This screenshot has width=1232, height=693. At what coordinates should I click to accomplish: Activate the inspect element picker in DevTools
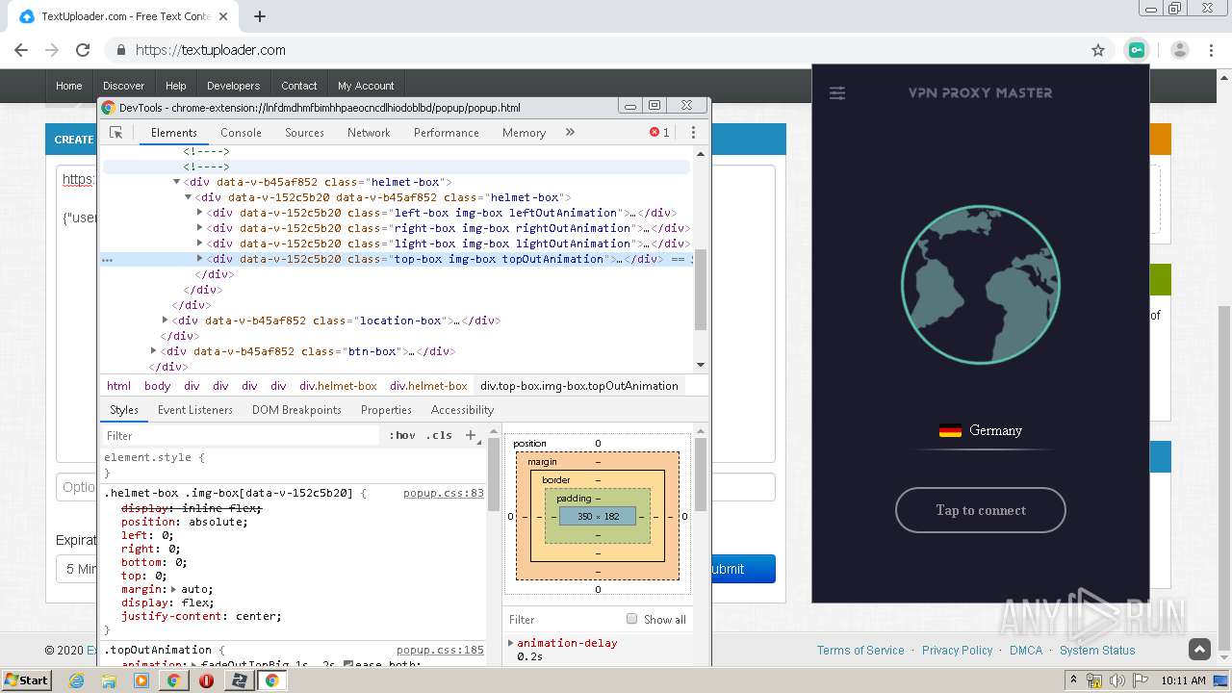tap(116, 133)
